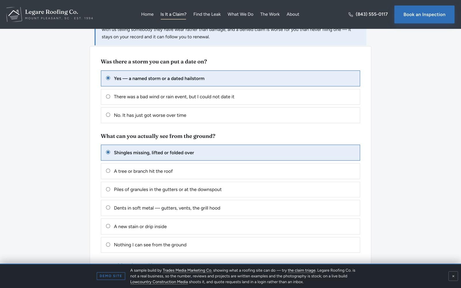The width and height of the screenshot is (461, 288).
Task: Click the "Was there a storm you can put a date on?" heading
Action: (154, 62)
